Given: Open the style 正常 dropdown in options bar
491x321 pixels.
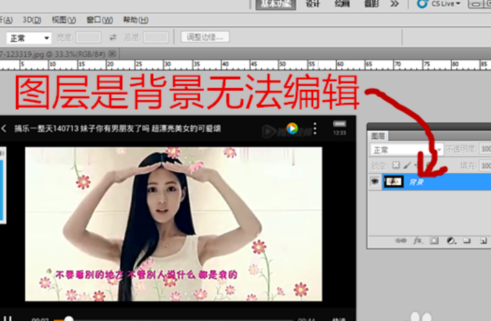Looking at the screenshot, I should tap(29, 38).
